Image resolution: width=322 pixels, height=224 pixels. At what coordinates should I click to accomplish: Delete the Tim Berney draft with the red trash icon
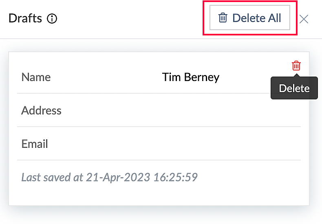pos(296,66)
